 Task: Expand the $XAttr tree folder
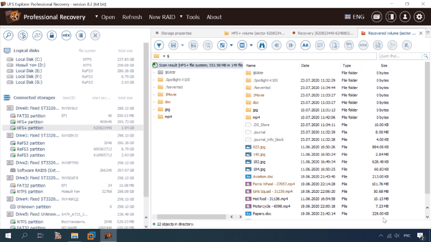(x=154, y=73)
